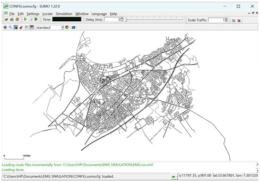The height and width of the screenshot is (182, 260).
Task: Open the Simulation menu
Action: point(64,14)
